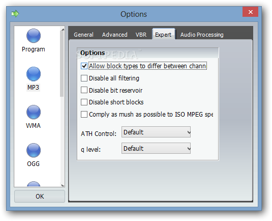Select the Expert tab

click(163, 35)
